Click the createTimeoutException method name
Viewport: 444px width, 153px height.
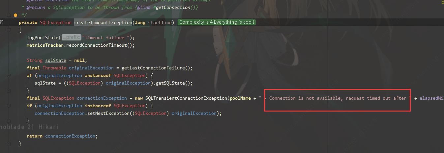[103, 22]
